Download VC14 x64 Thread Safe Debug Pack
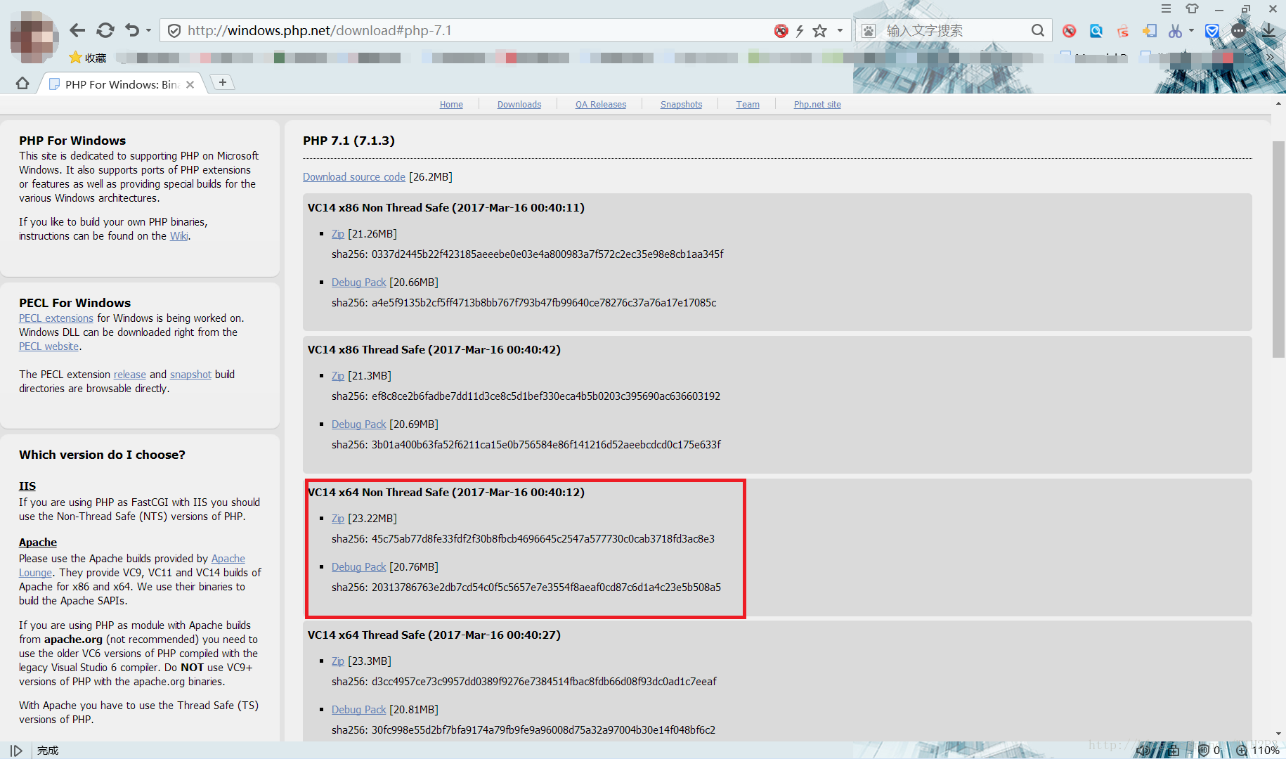Image resolution: width=1286 pixels, height=759 pixels. (x=359, y=710)
